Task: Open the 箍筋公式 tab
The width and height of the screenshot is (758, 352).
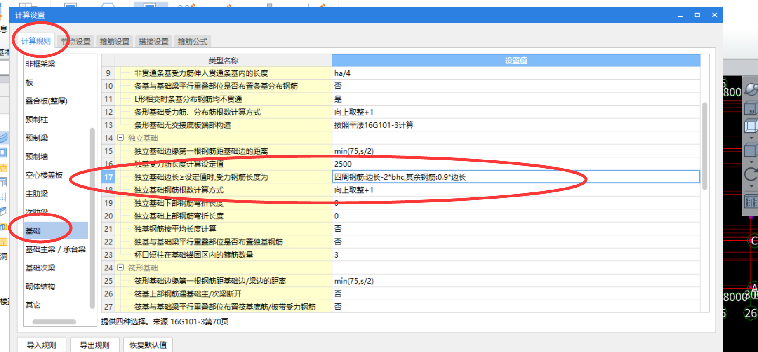Action: point(193,42)
